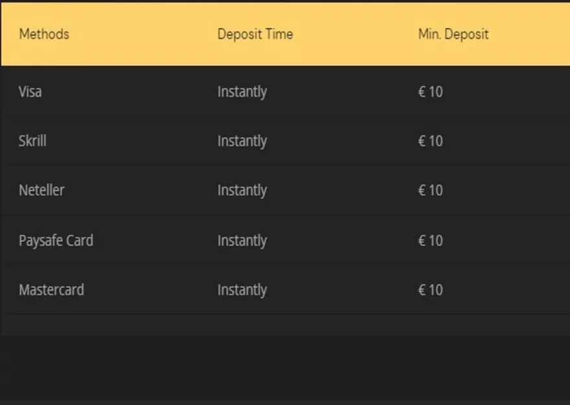Select the Skrill payment method

(32, 141)
